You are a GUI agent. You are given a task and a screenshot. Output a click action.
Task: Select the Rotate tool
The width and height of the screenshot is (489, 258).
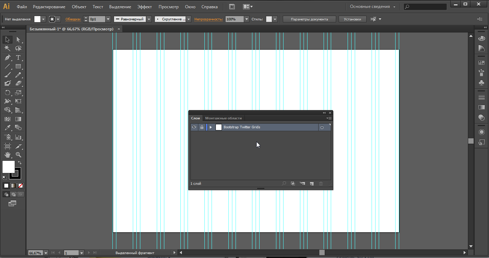coord(8,93)
